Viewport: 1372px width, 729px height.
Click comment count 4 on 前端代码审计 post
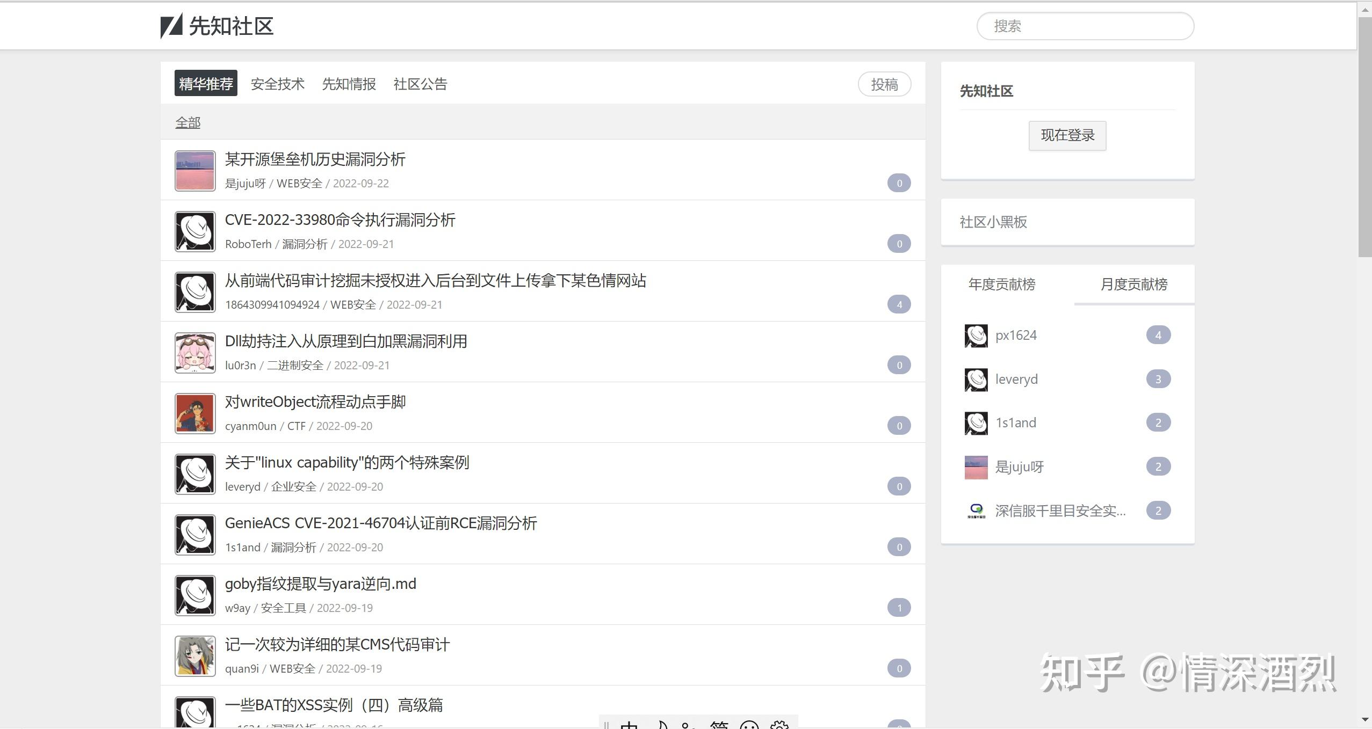coord(899,304)
